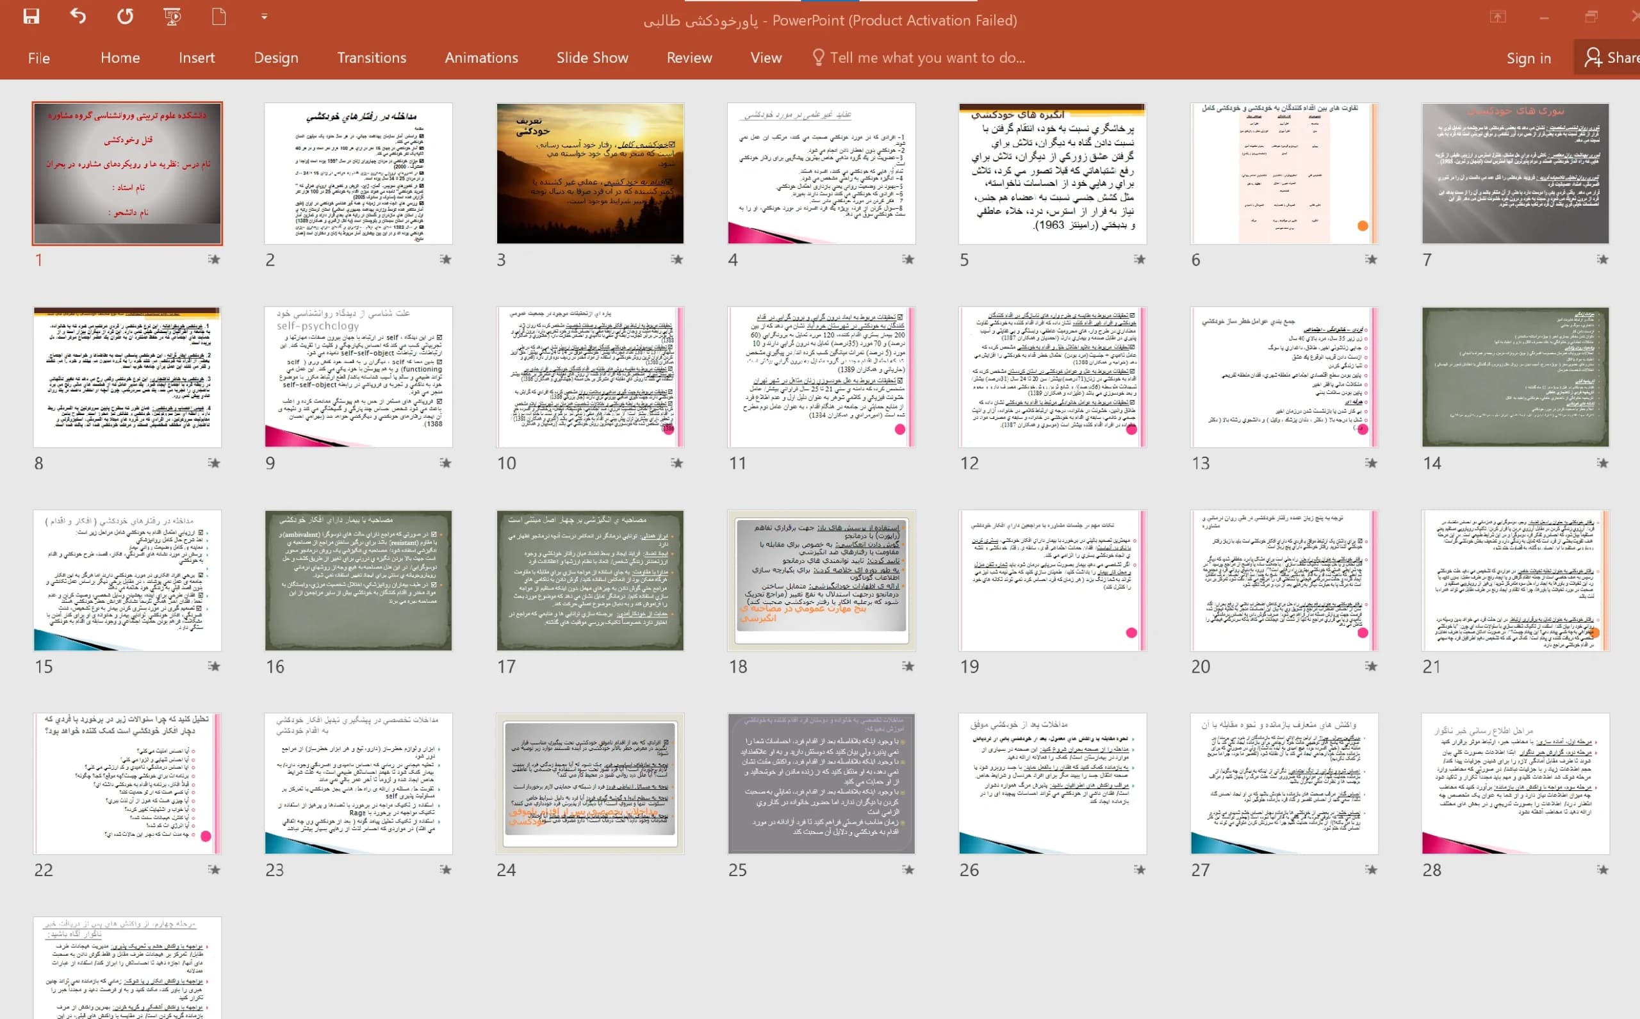Screen dimensions: 1640x1019
Task: Click the Redo/Repeat icon
Action: point(126,16)
